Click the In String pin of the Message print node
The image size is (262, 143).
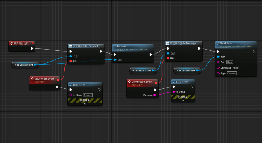tap(174, 92)
